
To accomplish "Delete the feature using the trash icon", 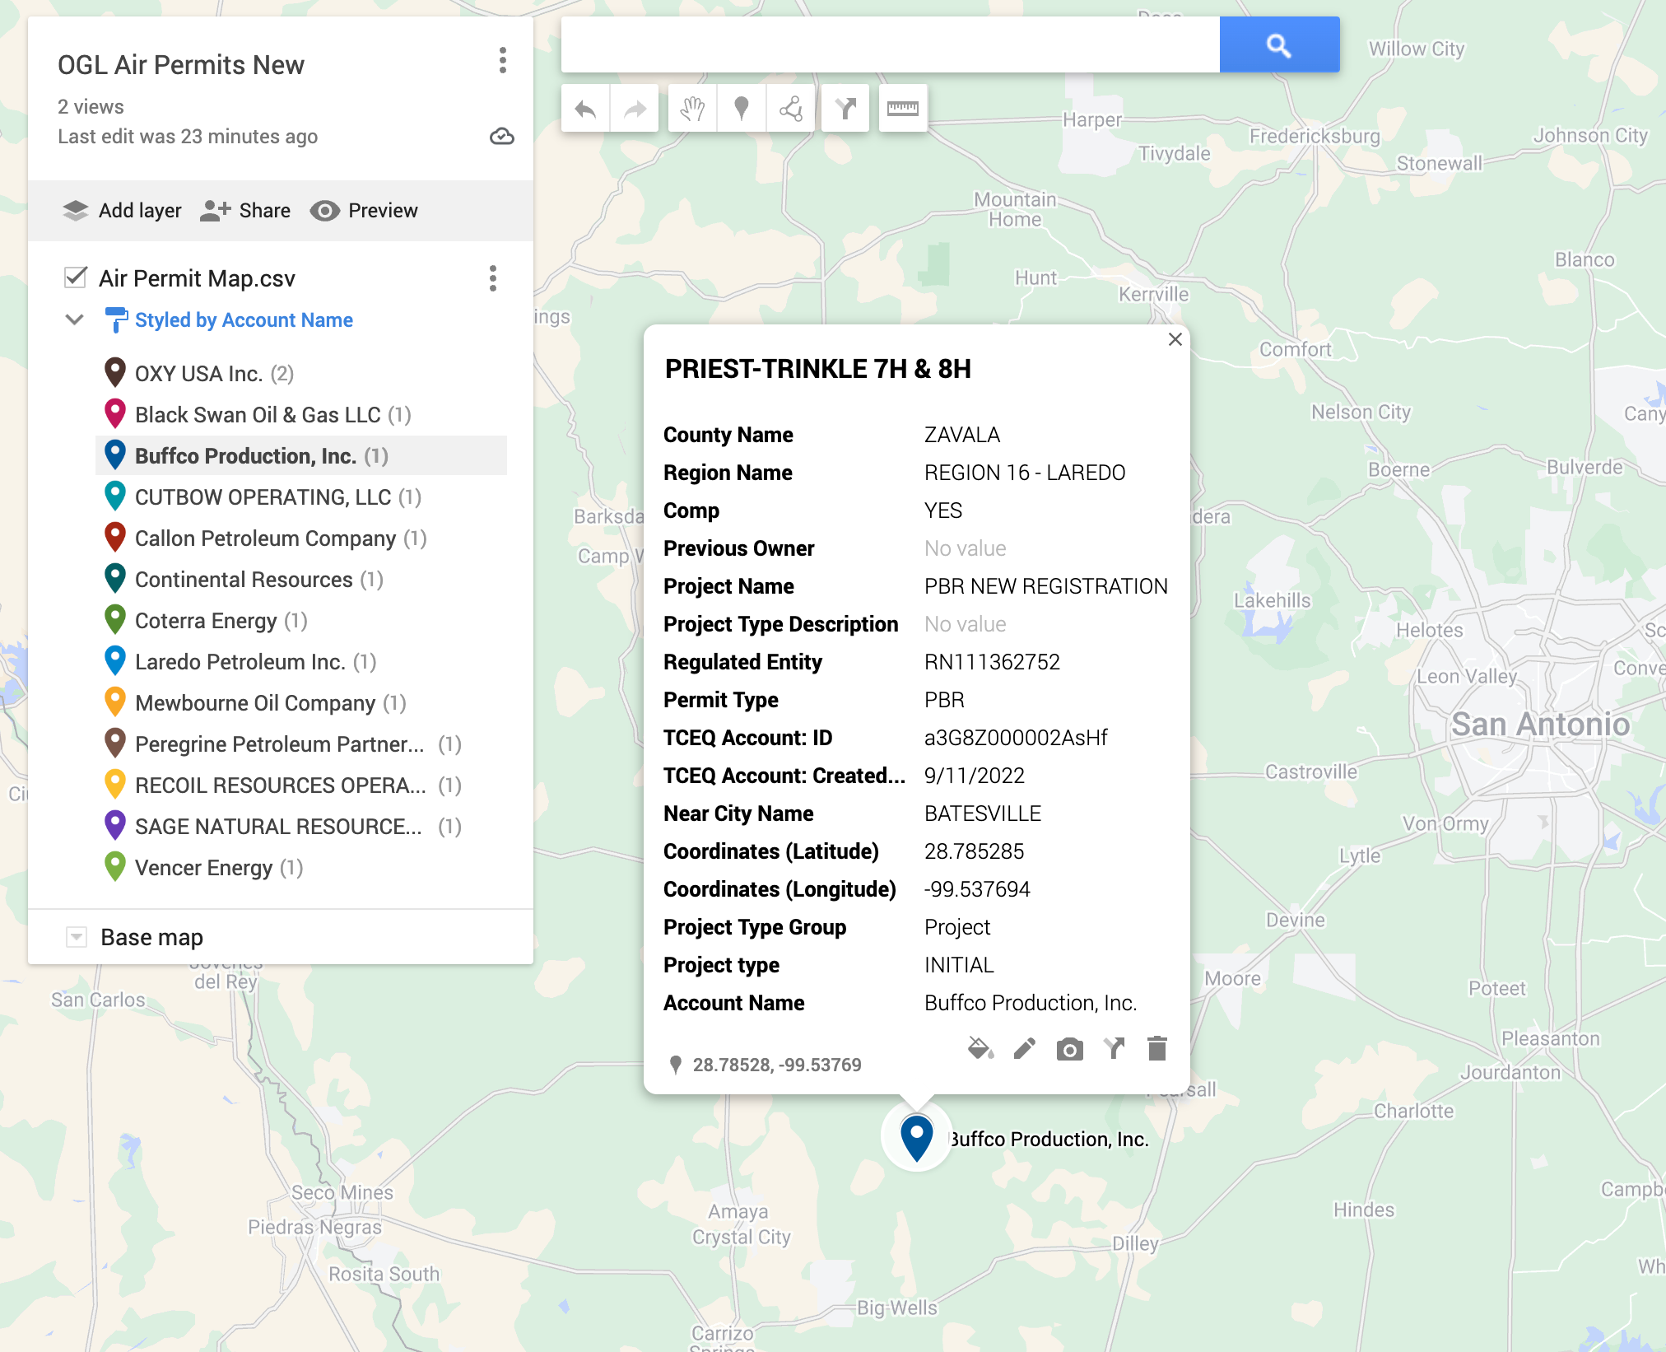I will (1157, 1049).
